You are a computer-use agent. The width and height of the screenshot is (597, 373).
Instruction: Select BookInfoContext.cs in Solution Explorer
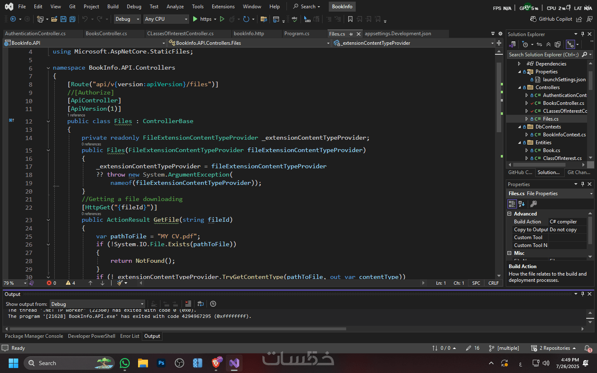pyautogui.click(x=564, y=135)
